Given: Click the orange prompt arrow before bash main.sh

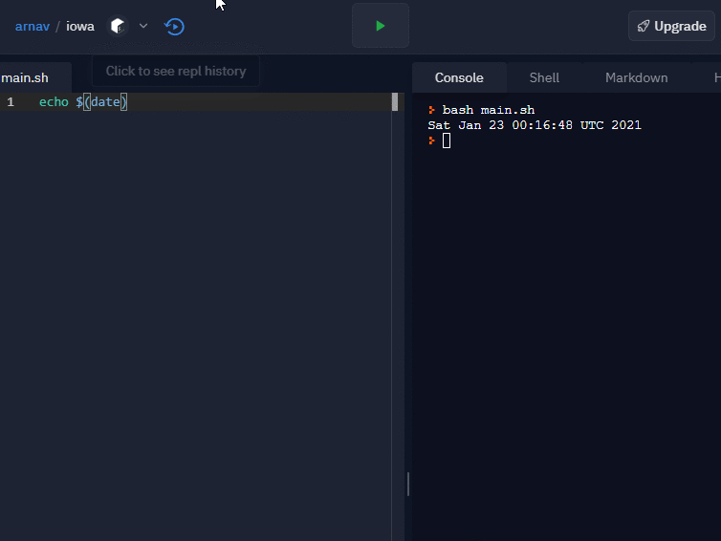Looking at the screenshot, I should [432, 111].
